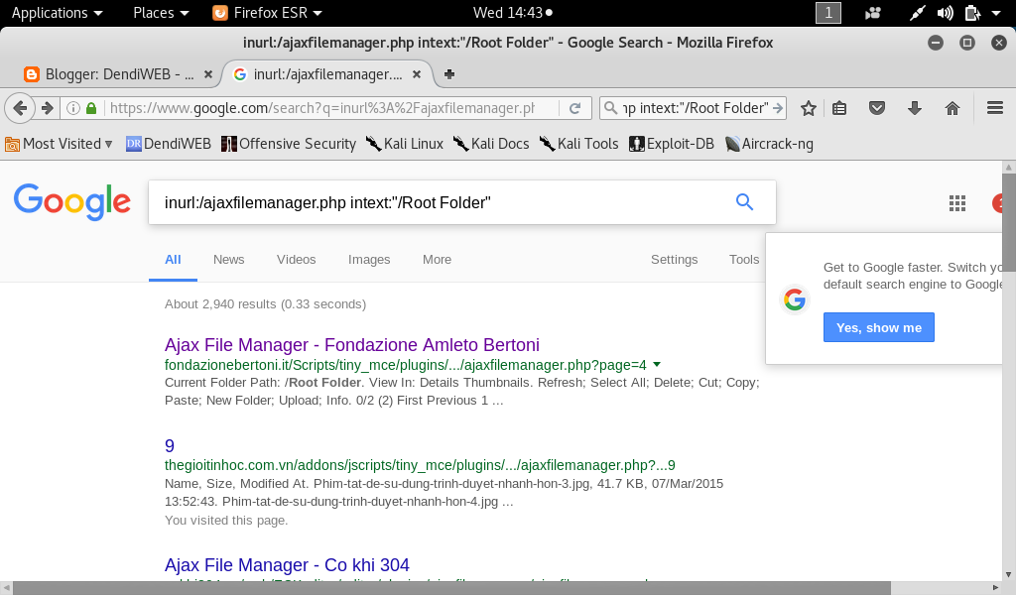Select the All results tab

[173, 260]
